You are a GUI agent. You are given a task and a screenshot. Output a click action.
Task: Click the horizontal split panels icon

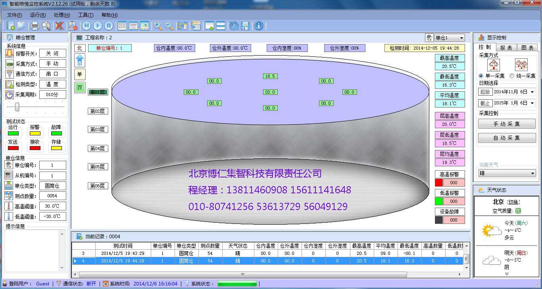[x=221, y=26]
